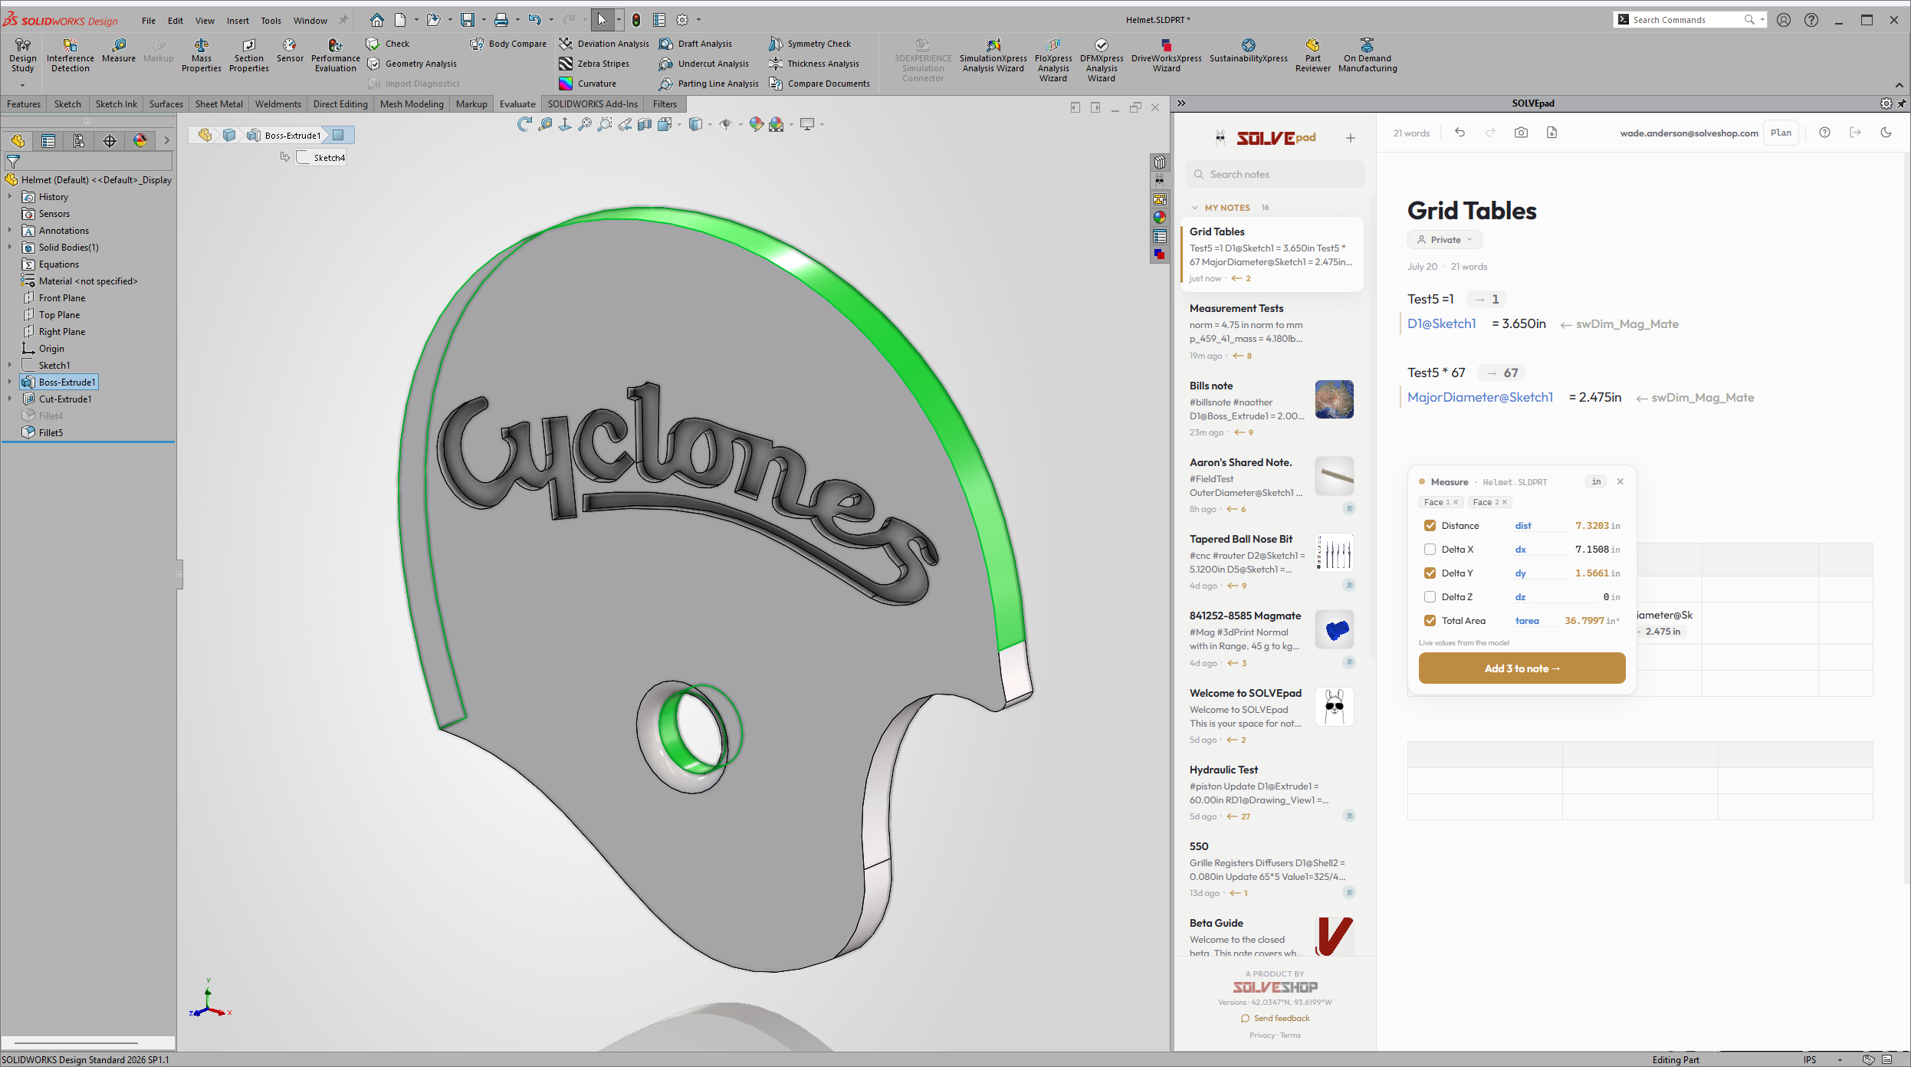Open the MajorDiameter@Sketch1 link
The width and height of the screenshot is (1911, 1067).
click(1480, 398)
